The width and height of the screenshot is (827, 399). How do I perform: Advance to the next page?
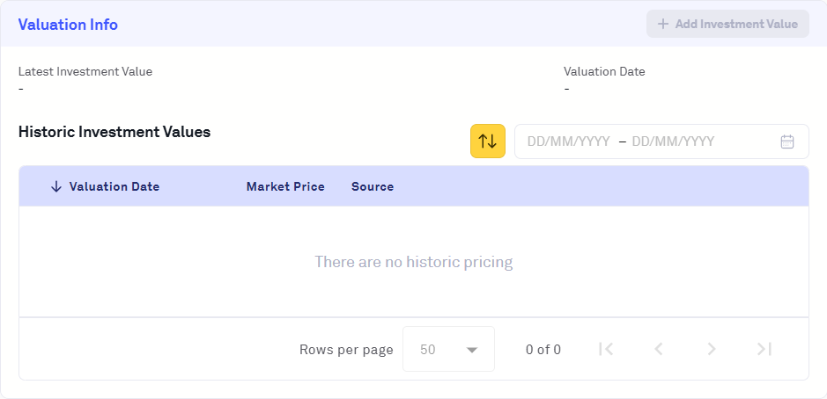(712, 349)
